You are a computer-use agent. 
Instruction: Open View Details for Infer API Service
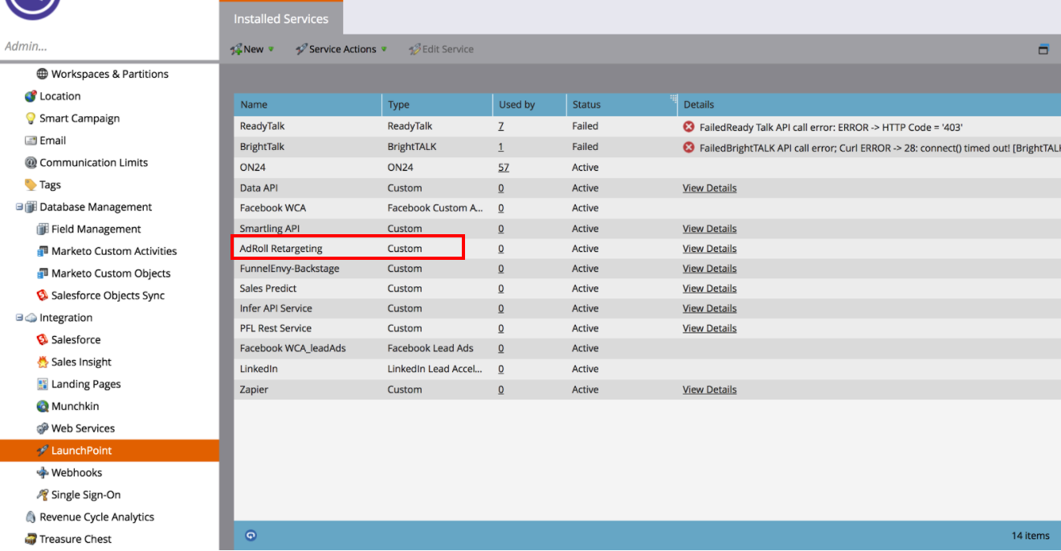coord(709,309)
